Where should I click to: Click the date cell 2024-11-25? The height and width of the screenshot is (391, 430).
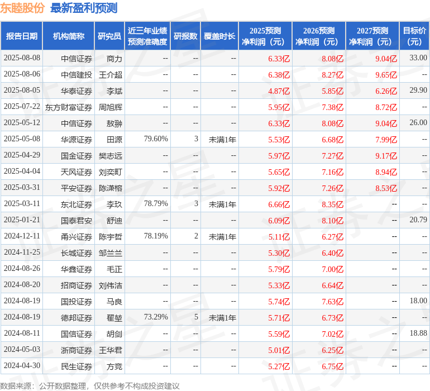(x=22, y=252)
